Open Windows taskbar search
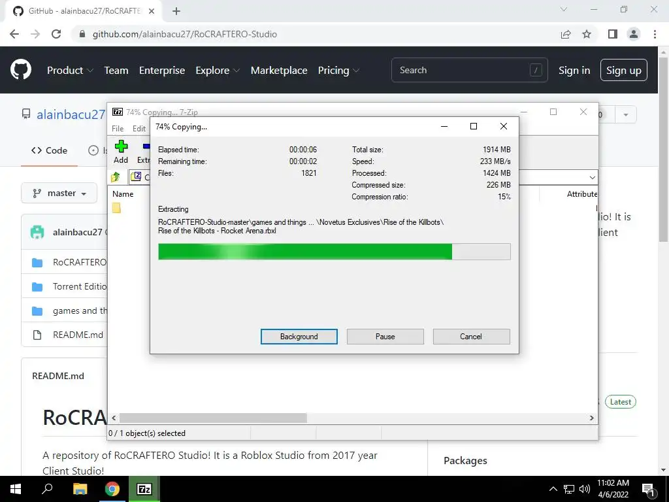 [47, 489]
